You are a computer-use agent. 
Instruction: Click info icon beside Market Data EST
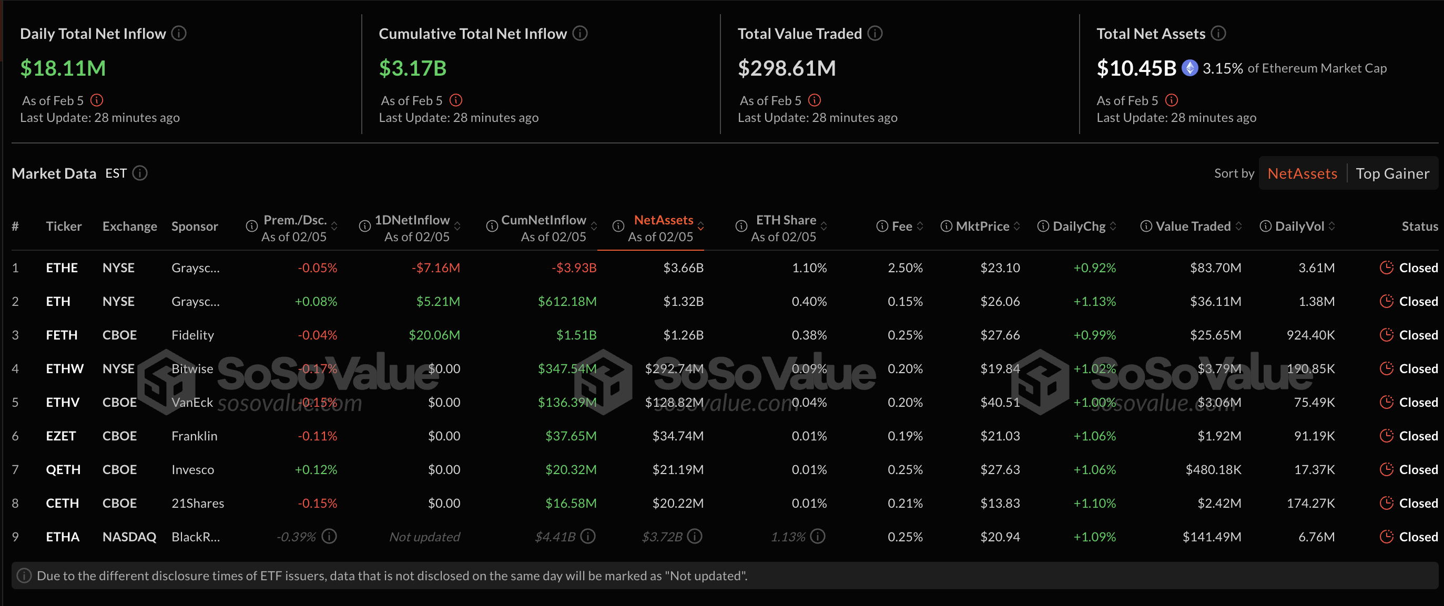coord(140,173)
